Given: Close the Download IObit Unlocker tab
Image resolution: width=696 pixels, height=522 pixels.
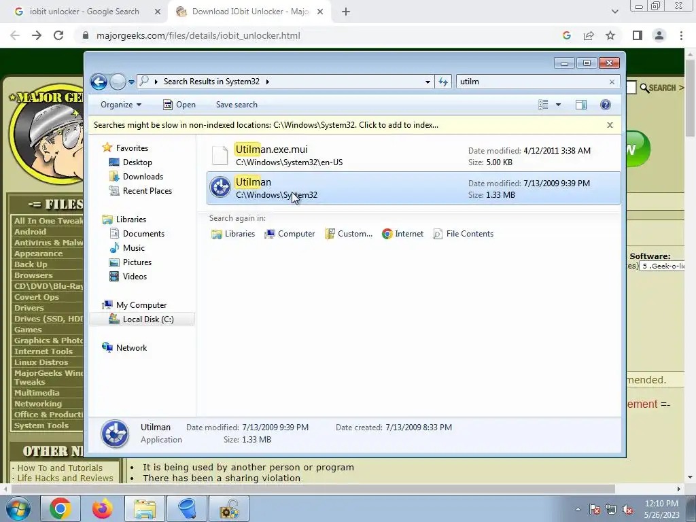Looking at the screenshot, I should pos(320,12).
